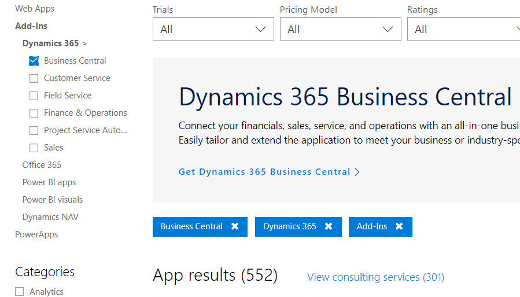Click the Categories heading

coord(45,272)
